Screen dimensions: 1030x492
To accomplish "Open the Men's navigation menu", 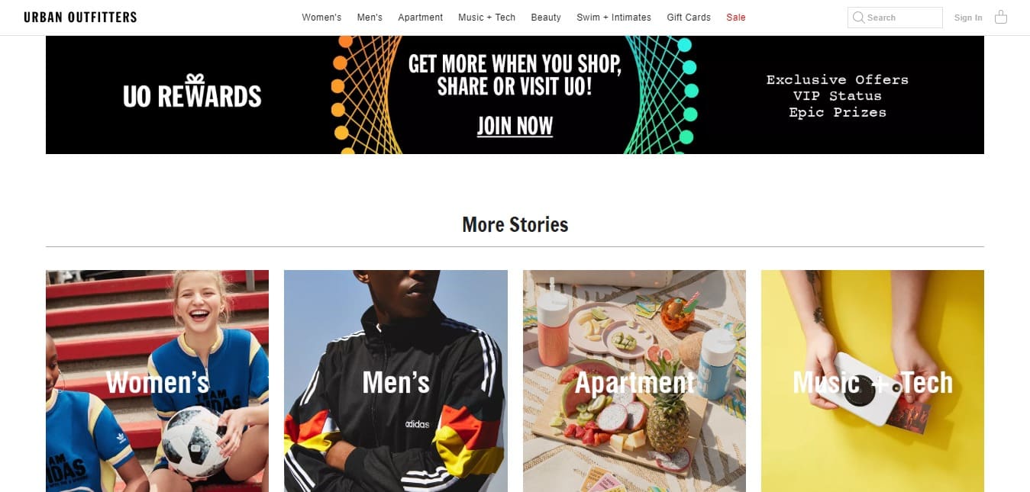I will (370, 17).
